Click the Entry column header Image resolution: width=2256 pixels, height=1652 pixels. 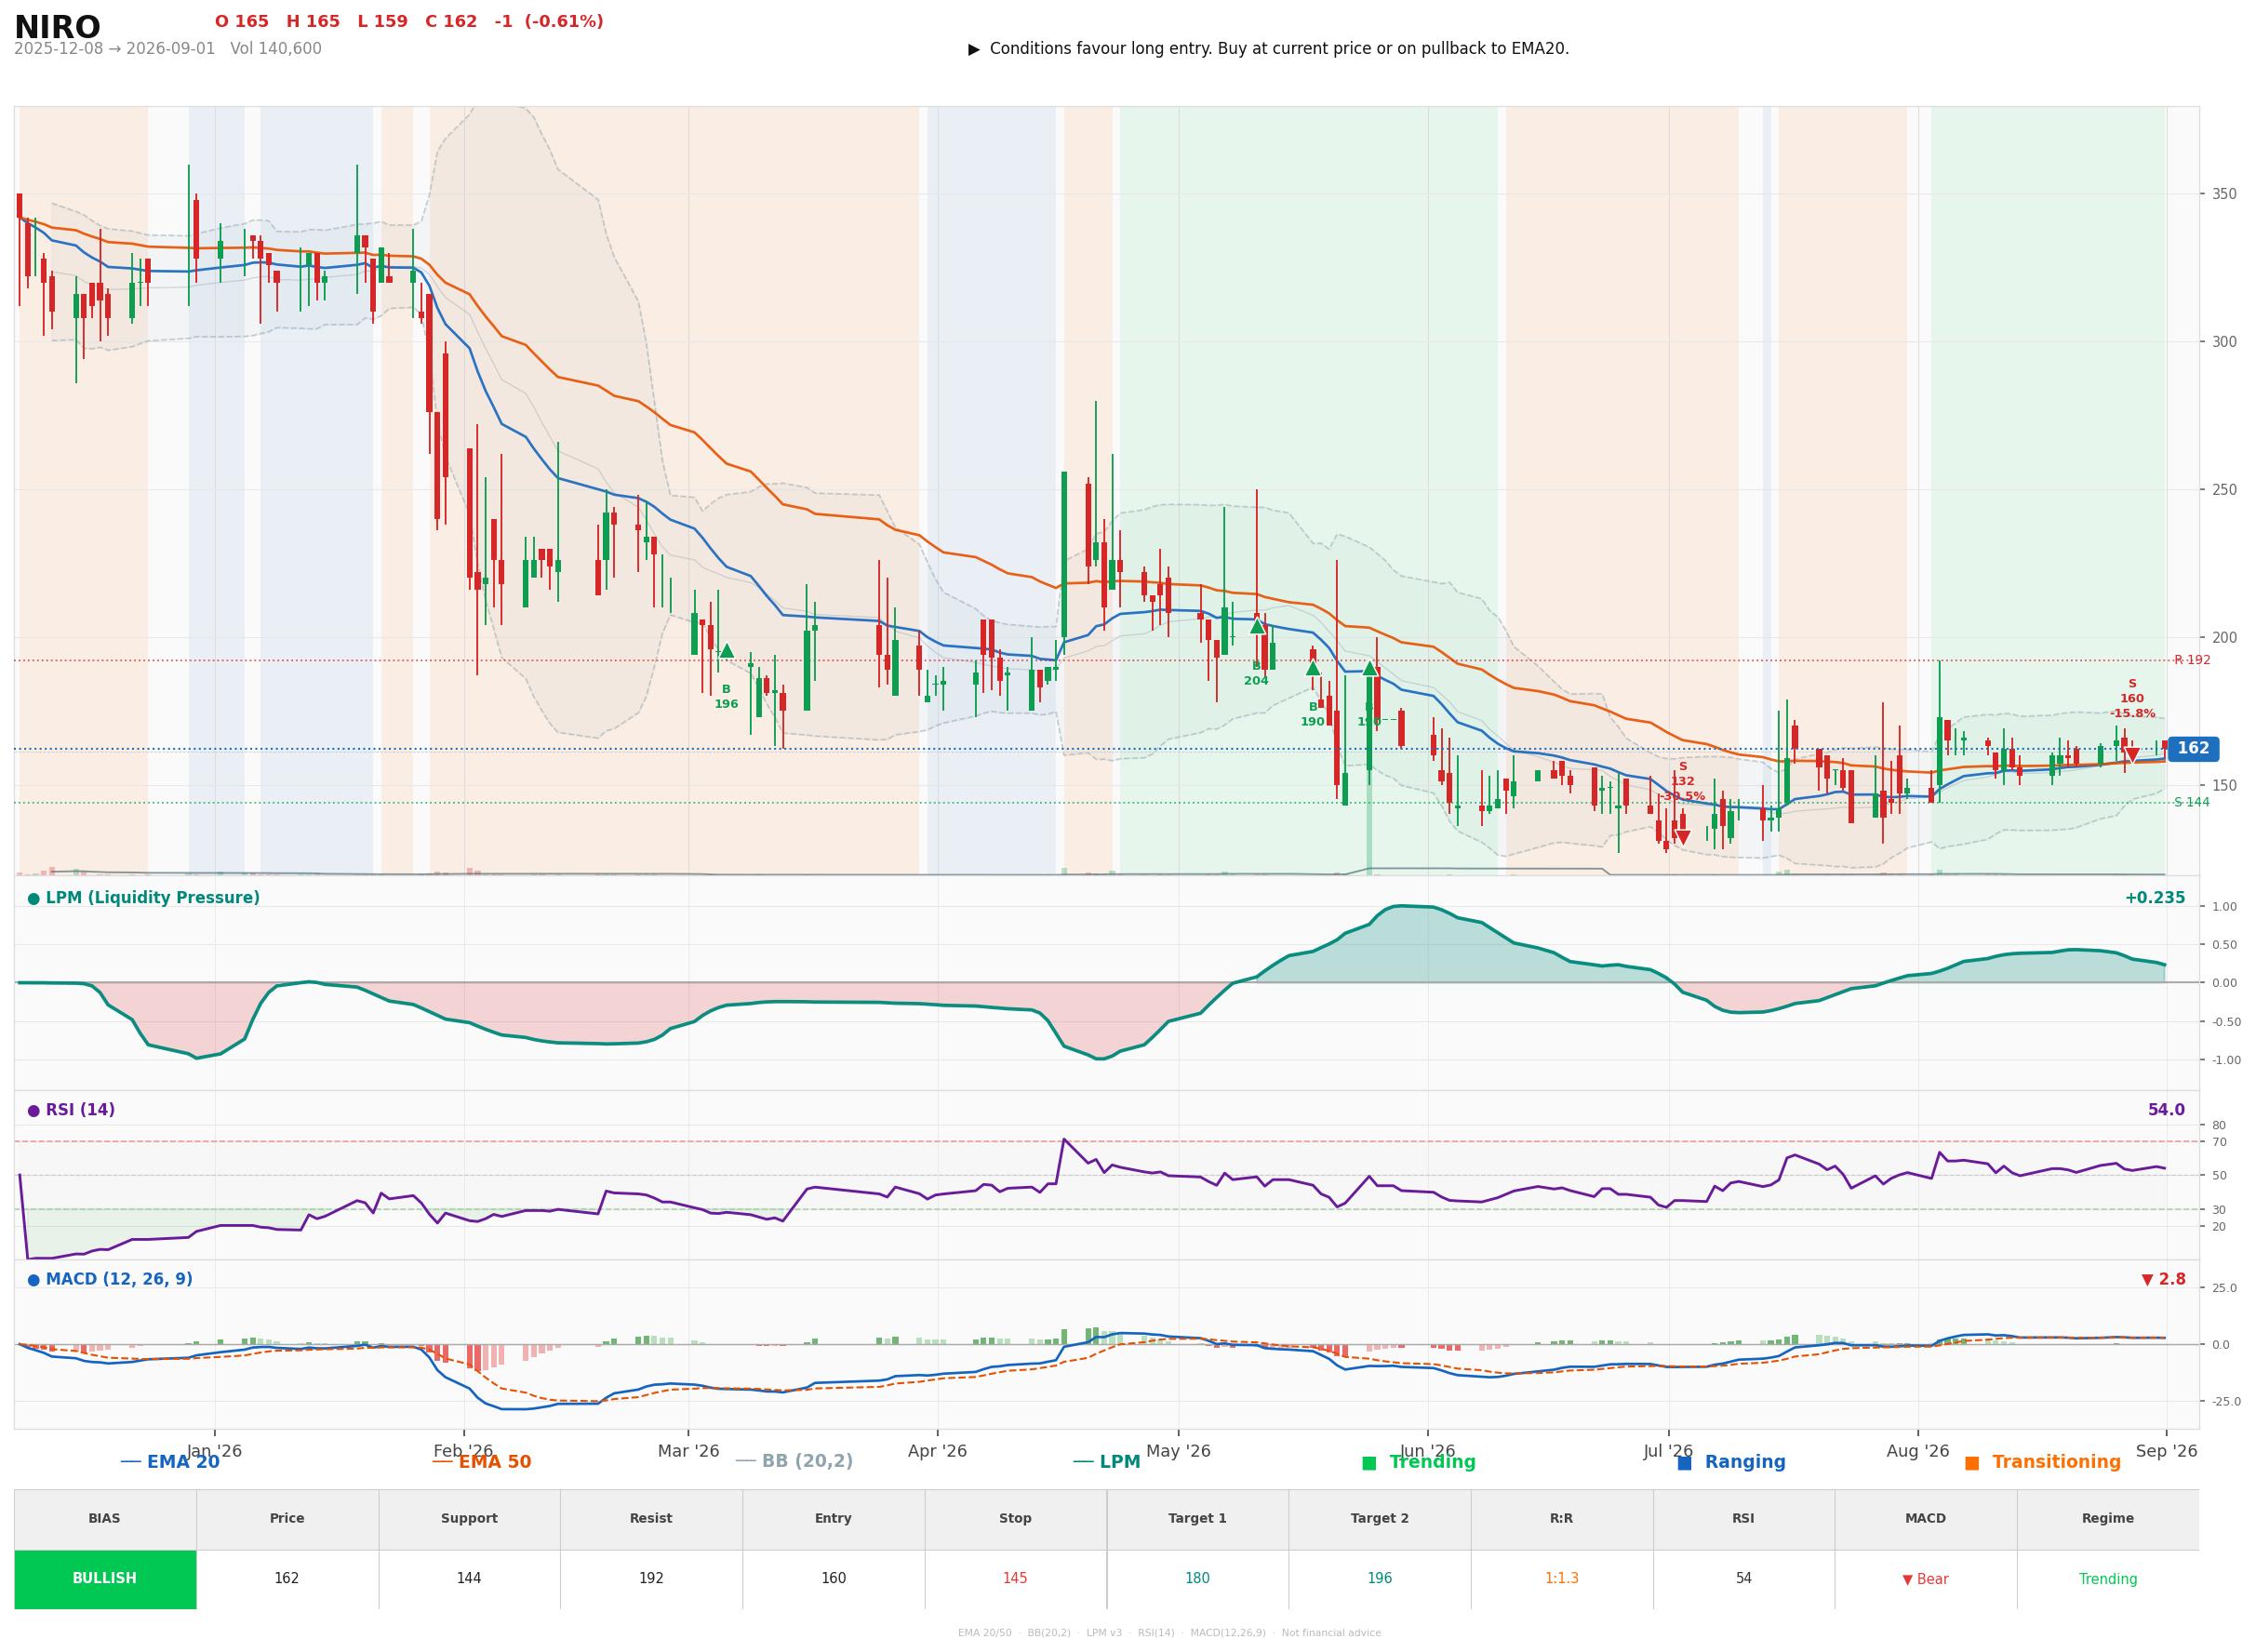tap(833, 1519)
